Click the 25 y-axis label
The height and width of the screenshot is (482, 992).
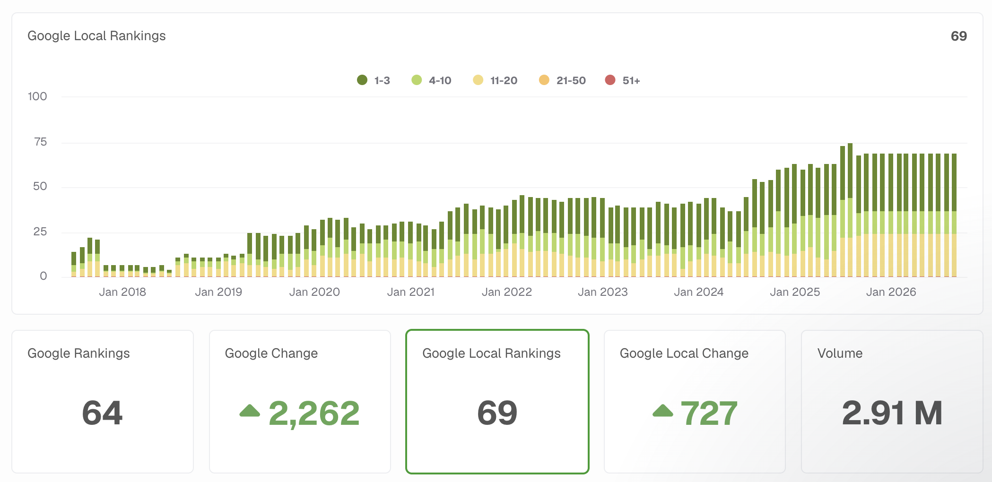point(40,232)
